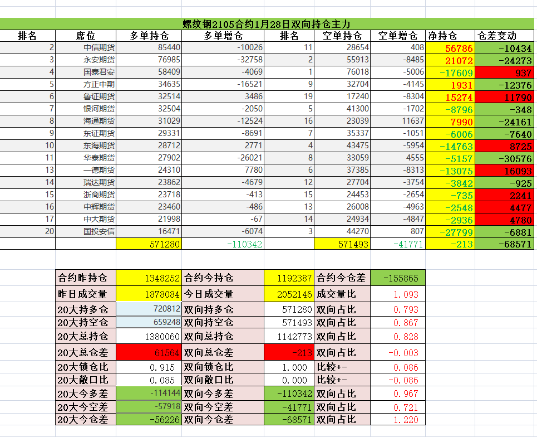Select the green cell -57918
Image resolution: width=537 pixels, height=437 pixels.
(149, 407)
